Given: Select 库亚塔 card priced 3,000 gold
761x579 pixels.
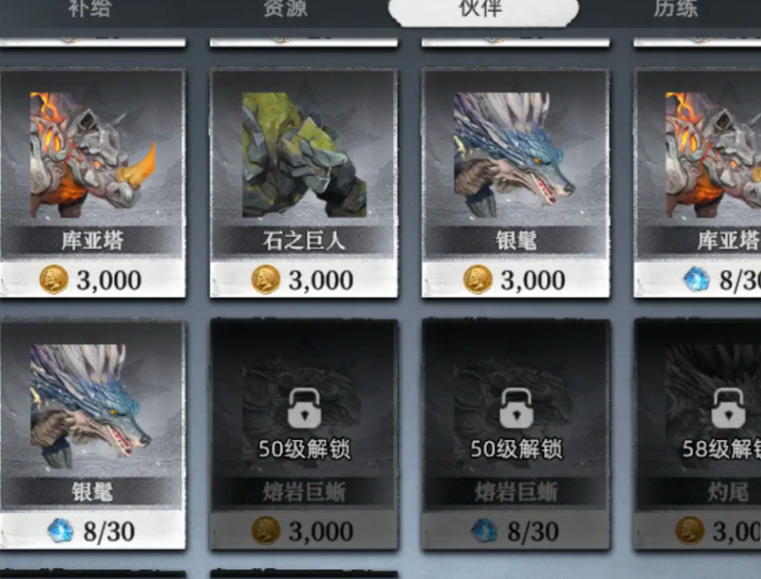Looking at the screenshot, I should point(92,183).
